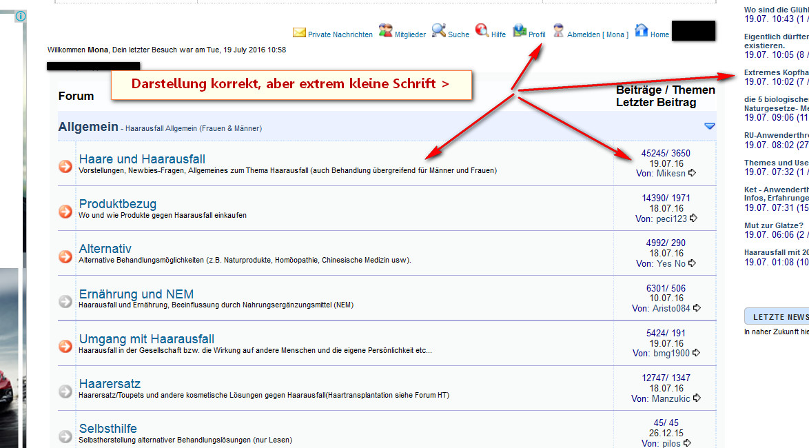The width and height of the screenshot is (809, 448).
Task: Open the Suche text link
Action: point(458,34)
